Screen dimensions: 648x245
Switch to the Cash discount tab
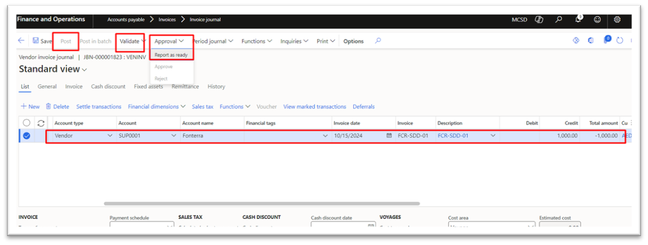108,87
